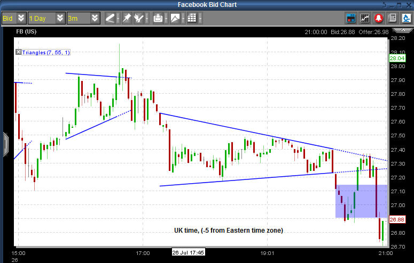Collapse header using the top-right up arrow
414x263 pixels.
(403, 30)
